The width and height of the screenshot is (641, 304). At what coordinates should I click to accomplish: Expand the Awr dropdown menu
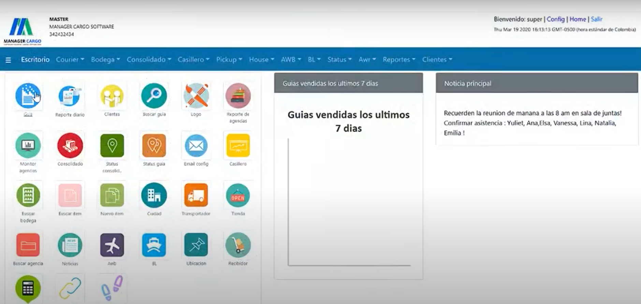(367, 59)
